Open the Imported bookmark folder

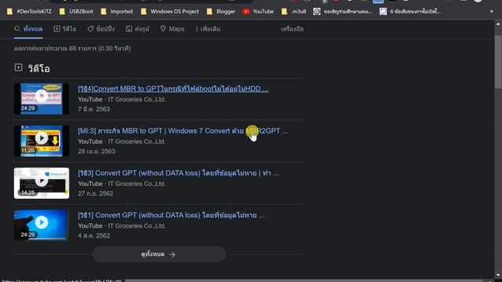(x=117, y=12)
